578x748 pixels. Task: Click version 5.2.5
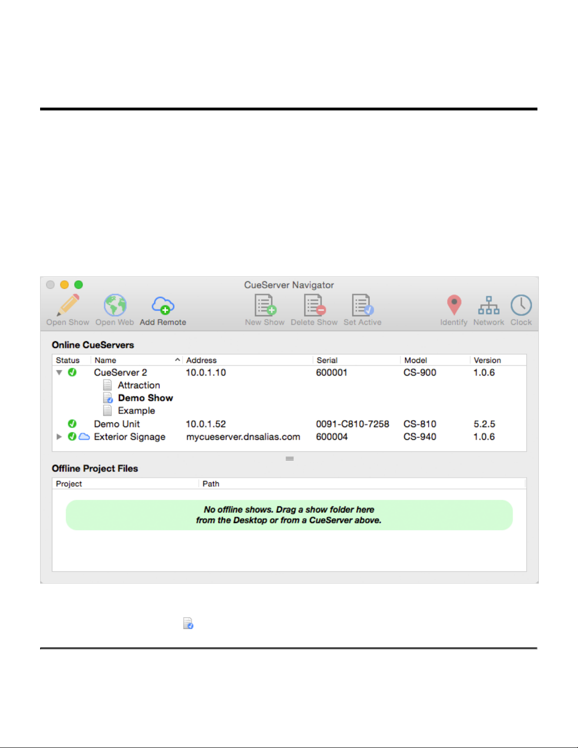tap(485, 424)
